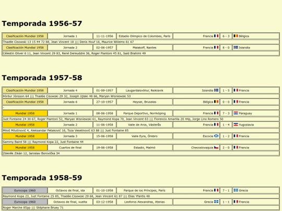Viewport: 282px width, 211px height.
Task: Click the Czechoslovakia flag next to Checoslovaquia
Action: (x=216, y=147)
